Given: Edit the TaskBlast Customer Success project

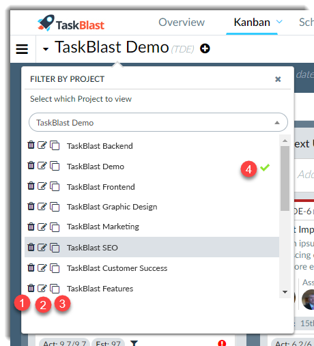Looking at the screenshot, I should click(x=42, y=268).
